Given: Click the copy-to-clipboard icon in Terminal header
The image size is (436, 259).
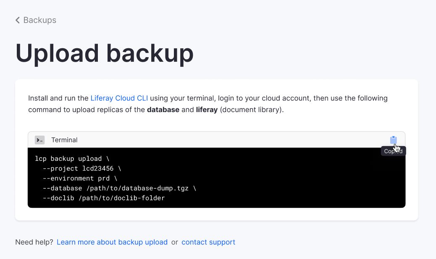Looking at the screenshot, I should click(393, 140).
